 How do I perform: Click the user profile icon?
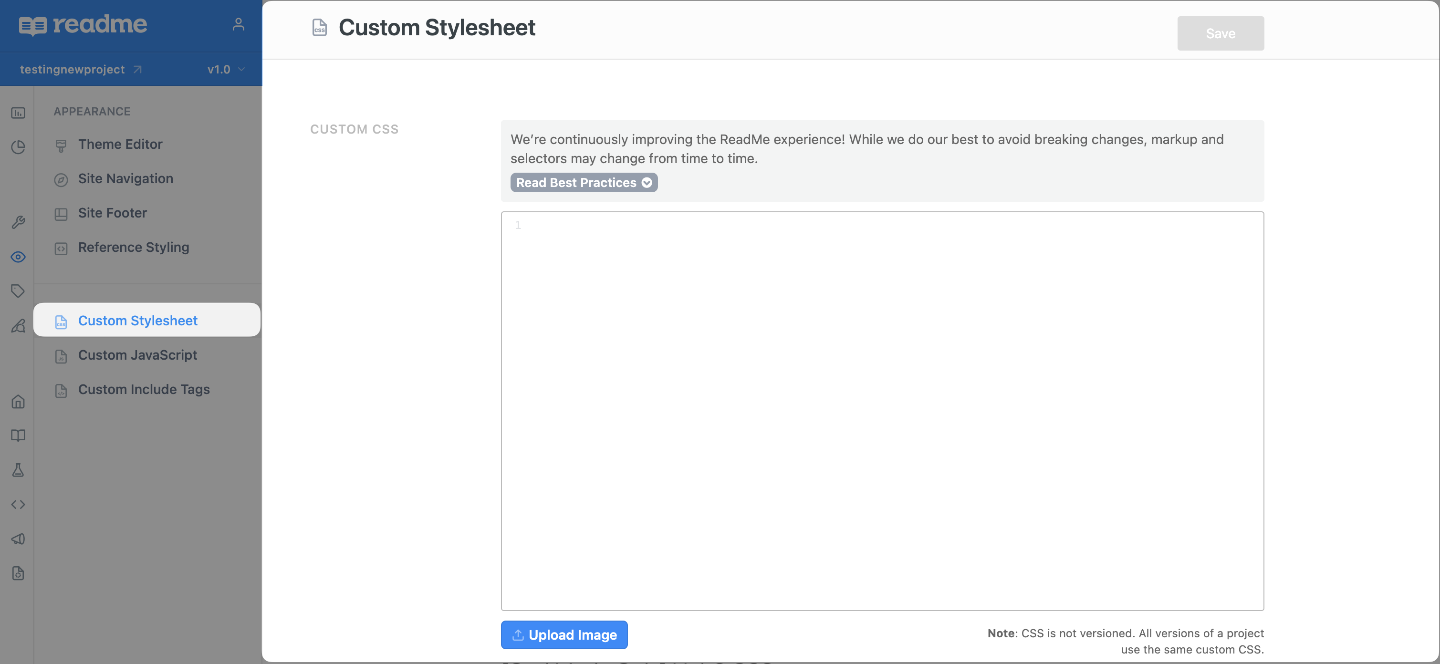(238, 24)
